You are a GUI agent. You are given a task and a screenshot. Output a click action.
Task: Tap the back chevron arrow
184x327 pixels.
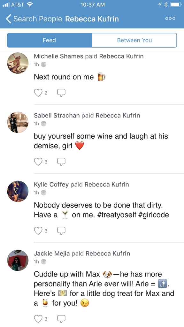[8, 19]
